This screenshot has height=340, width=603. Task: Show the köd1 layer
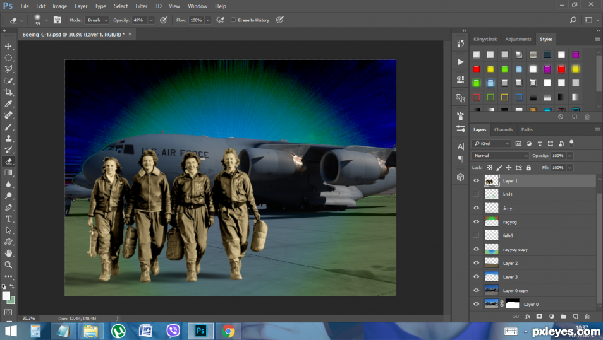(476, 194)
